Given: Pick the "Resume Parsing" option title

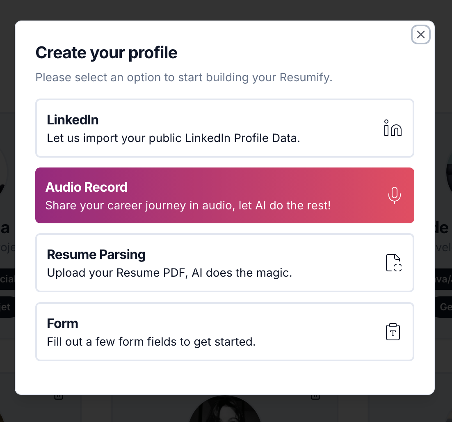Looking at the screenshot, I should [x=96, y=255].
